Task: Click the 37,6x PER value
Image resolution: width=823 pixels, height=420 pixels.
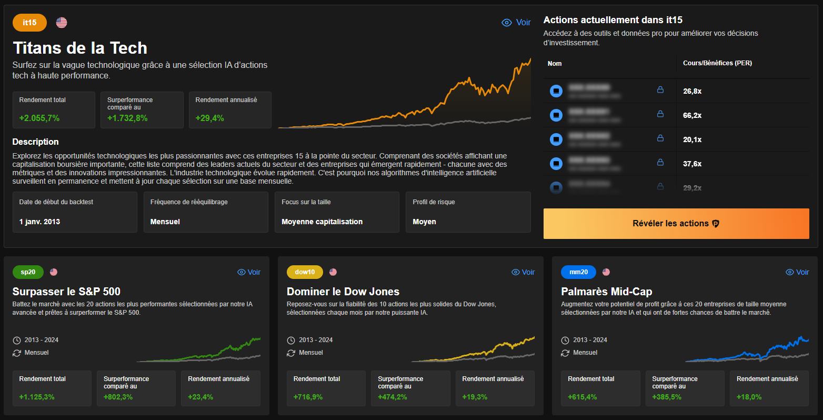Action: [692, 164]
